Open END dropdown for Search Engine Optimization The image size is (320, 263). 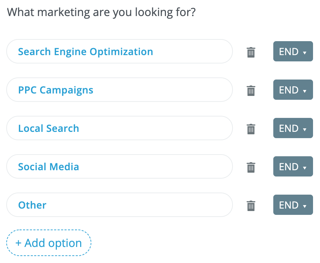pos(293,51)
